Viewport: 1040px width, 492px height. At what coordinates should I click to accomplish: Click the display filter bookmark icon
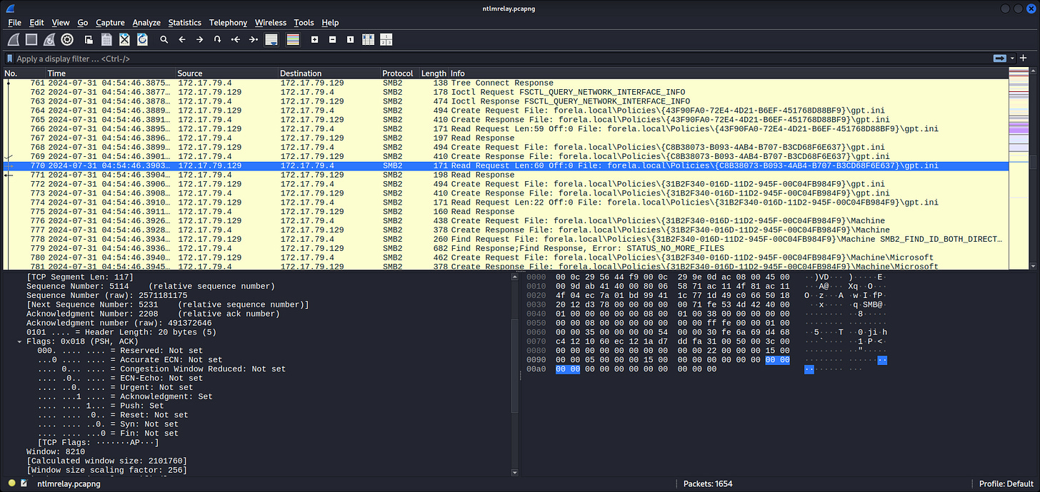(10, 58)
